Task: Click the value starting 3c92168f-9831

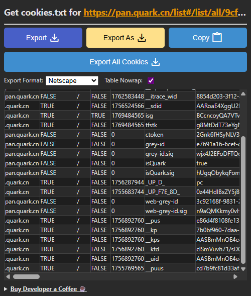Action: [218, 202]
